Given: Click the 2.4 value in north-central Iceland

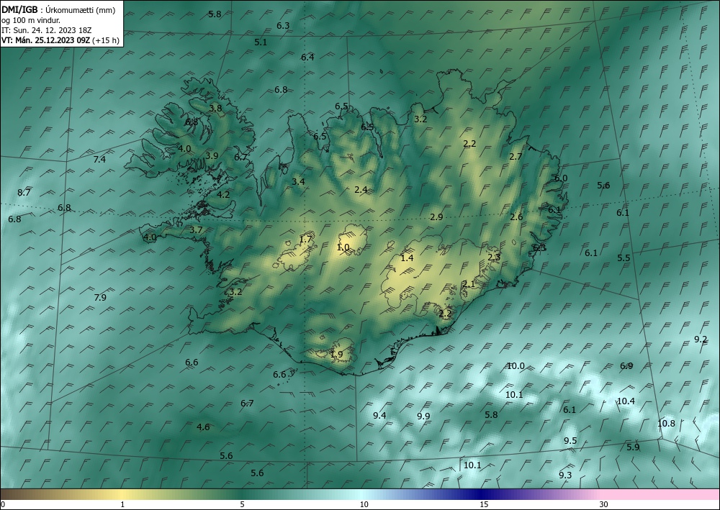Looking at the screenshot, I should pos(361,189).
